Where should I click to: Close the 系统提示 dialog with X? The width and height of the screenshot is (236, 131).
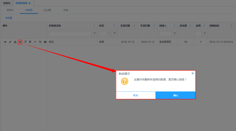tap(193, 73)
